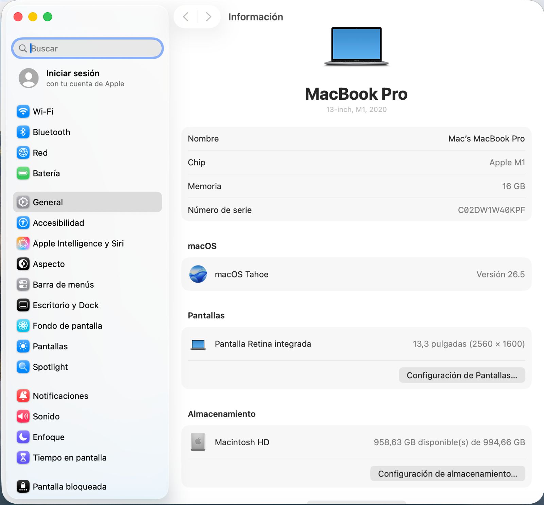Open Wi-Fi settings icon in sidebar
Viewport: 544px width, 505px height.
pos(23,112)
